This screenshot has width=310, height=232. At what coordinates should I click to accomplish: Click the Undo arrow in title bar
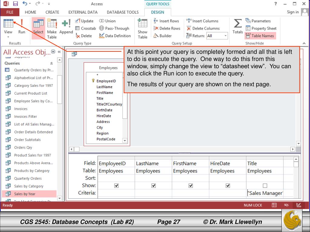25,4
